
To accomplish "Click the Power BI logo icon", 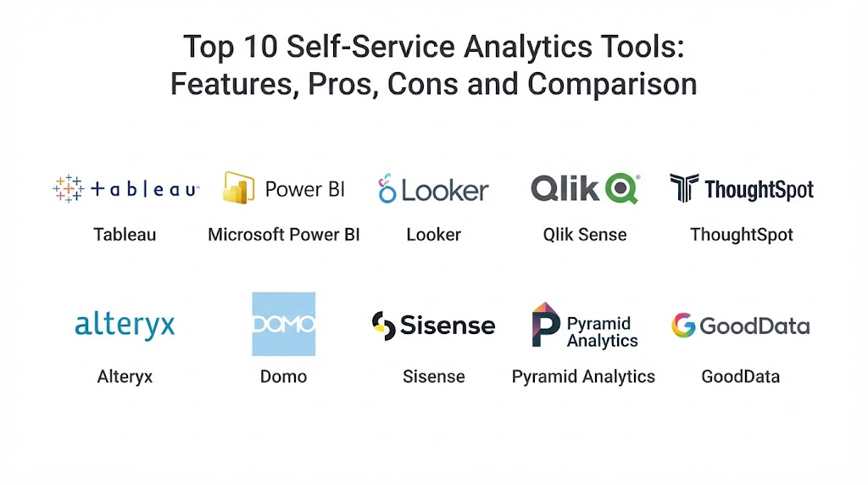I will click(x=238, y=187).
